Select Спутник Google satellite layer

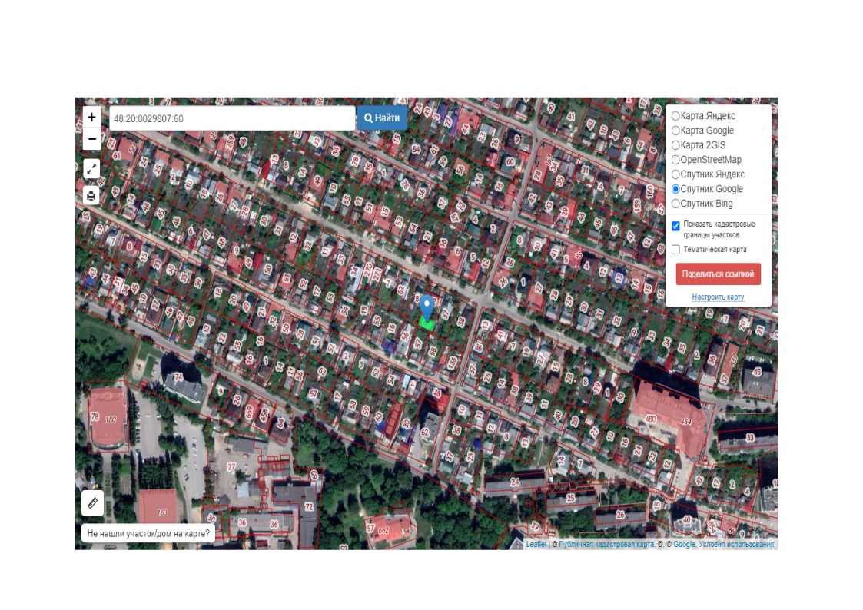(675, 189)
